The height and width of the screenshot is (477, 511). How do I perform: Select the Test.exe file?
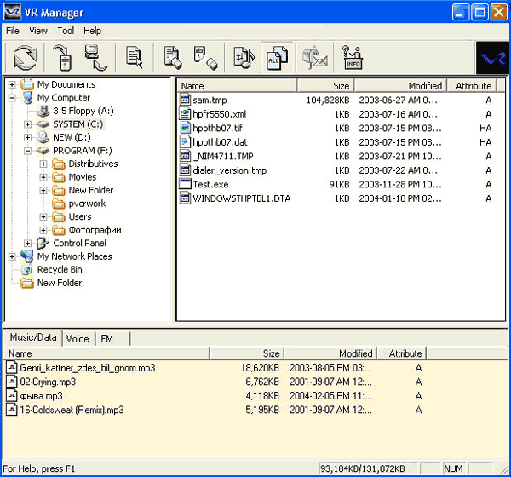coord(210,185)
